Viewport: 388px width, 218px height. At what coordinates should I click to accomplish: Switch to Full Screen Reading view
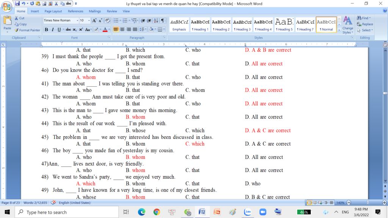(315, 203)
